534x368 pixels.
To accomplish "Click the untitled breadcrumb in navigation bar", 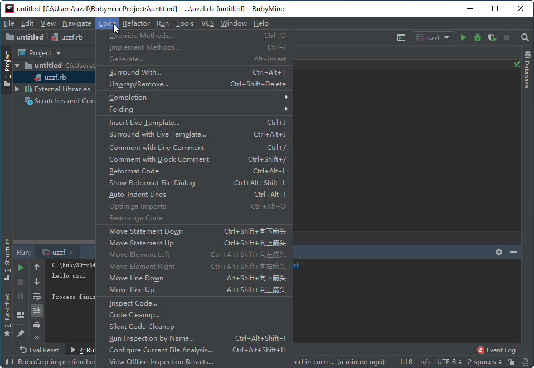I will [25, 37].
